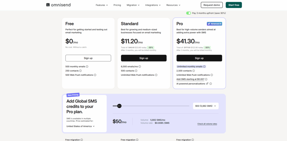
Task: Click the Volume 5,882 SMS/mo value
Action: [x=158, y=120]
